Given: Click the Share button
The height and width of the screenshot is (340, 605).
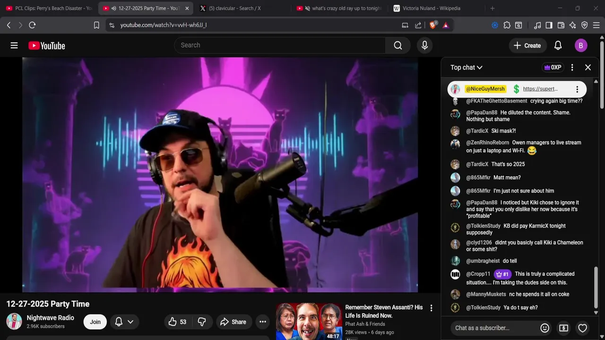Looking at the screenshot, I should (233, 322).
